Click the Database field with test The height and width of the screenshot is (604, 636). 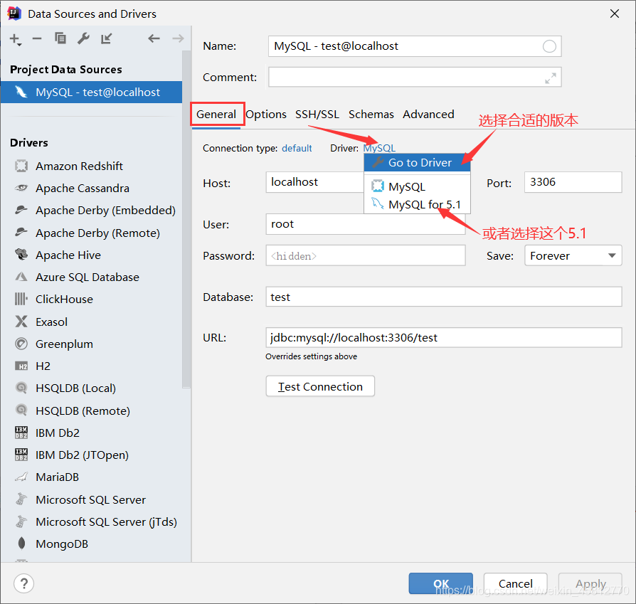tap(444, 297)
